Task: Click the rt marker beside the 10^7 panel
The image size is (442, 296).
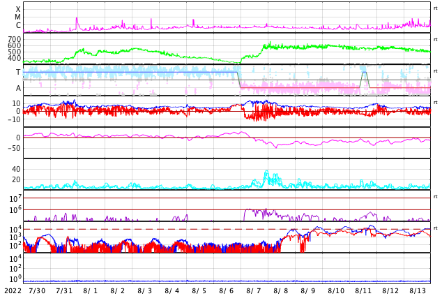Action: pyautogui.click(x=435, y=196)
